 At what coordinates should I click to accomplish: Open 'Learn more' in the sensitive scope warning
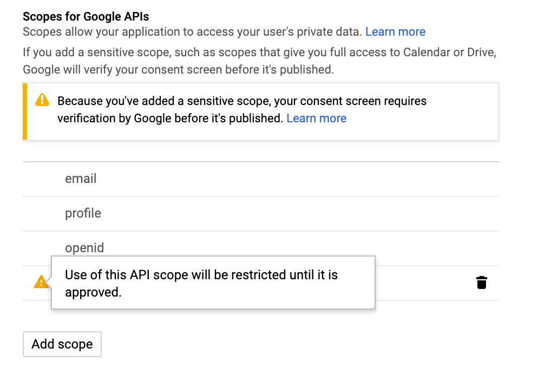coord(316,118)
